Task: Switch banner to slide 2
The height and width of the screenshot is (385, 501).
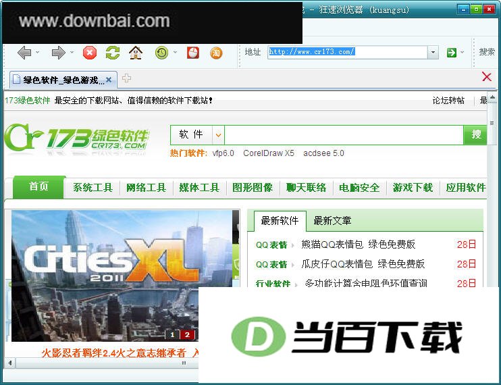Action: [187, 335]
